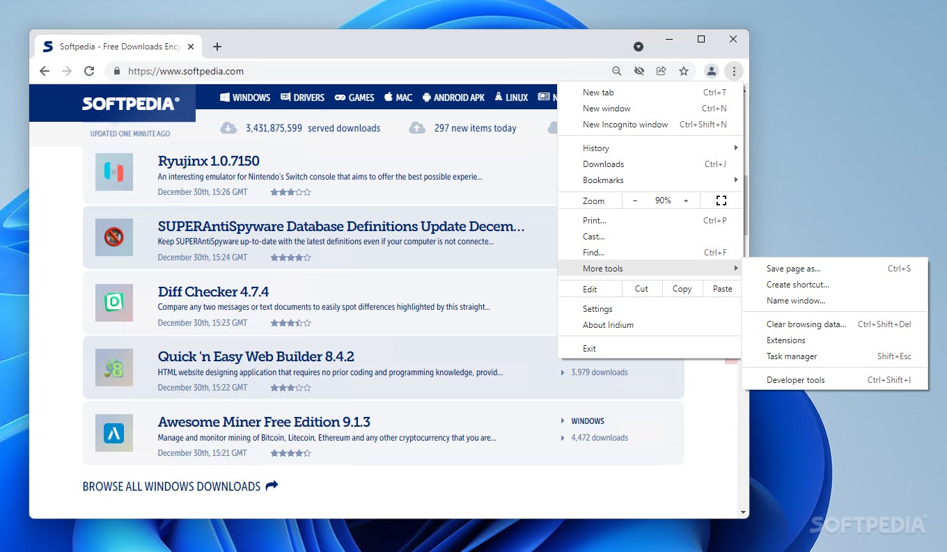
Task: Select New tab from the menu
Action: pyautogui.click(x=650, y=93)
